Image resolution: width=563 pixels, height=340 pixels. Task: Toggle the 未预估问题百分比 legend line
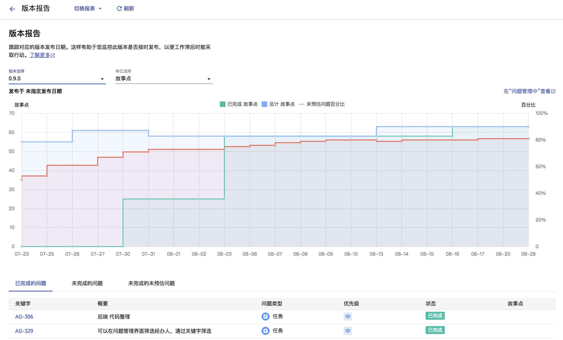(x=302, y=104)
